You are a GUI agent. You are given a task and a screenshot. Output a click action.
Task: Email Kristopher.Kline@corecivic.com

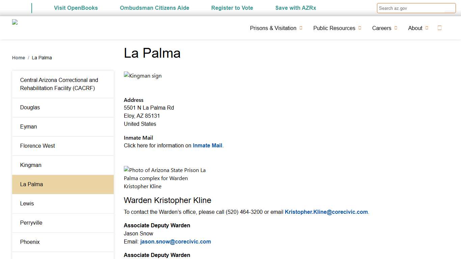click(x=326, y=212)
